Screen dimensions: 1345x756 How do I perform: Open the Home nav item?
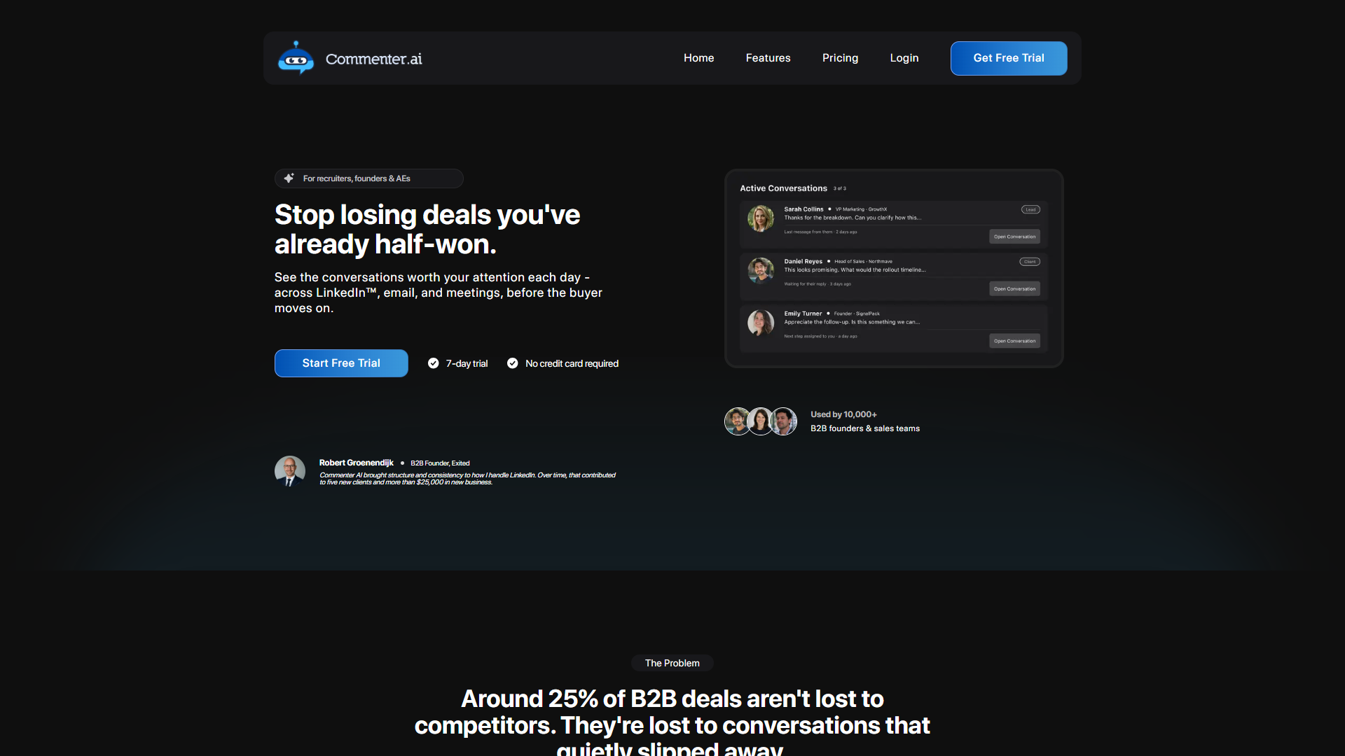[x=698, y=58]
